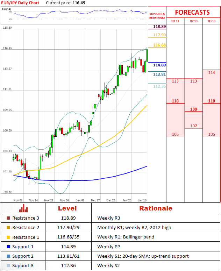Image resolution: width=221 pixels, height=271 pixels.
Task: Select the Q1 13 column header
Action: tap(175, 21)
